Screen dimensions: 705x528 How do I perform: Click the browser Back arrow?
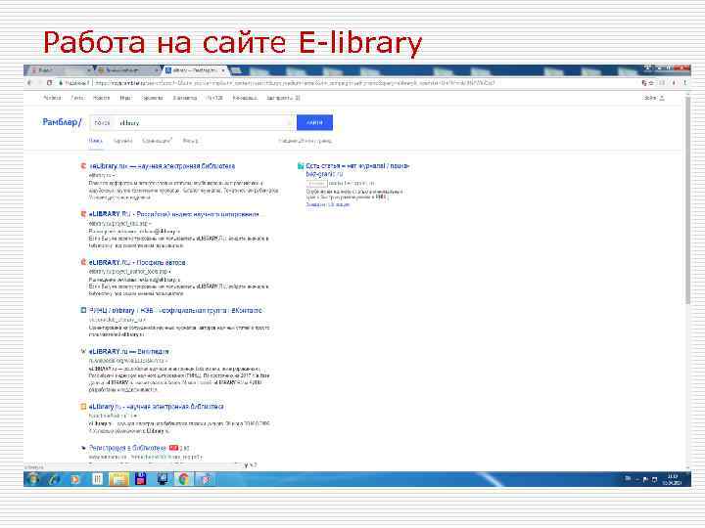point(30,83)
